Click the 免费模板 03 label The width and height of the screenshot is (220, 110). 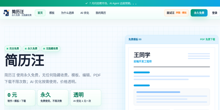[x=135, y=39]
